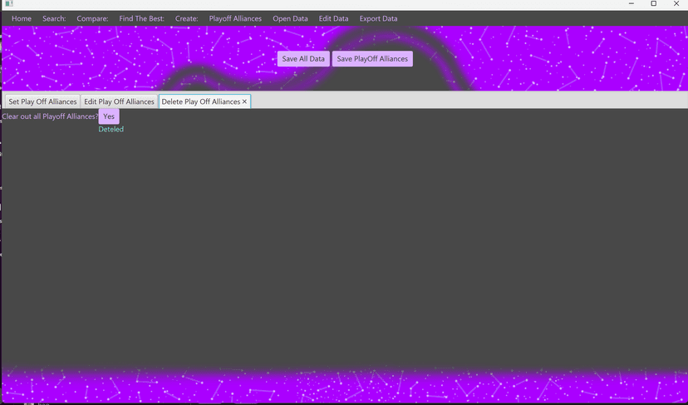This screenshot has width=688, height=405.
Task: Confirm clearing alliances with the Yes button
Action: click(109, 116)
